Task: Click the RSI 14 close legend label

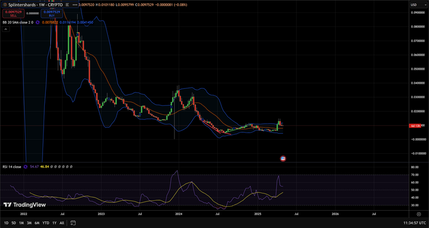Action: 12,167
